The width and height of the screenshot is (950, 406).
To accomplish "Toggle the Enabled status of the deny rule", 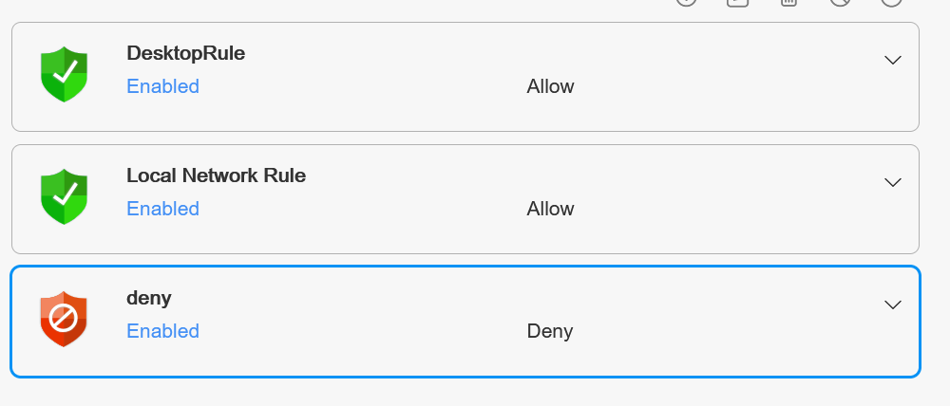I will pos(163,331).
